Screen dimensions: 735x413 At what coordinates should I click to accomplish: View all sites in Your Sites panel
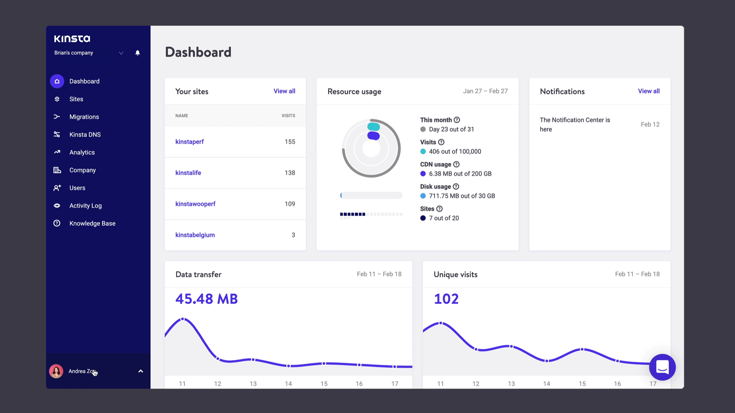tap(284, 91)
